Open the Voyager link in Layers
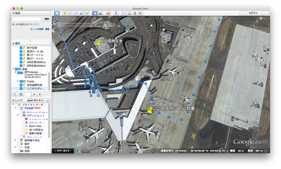Viewport: 281px width, 169px height. pyautogui.click(x=29, y=108)
